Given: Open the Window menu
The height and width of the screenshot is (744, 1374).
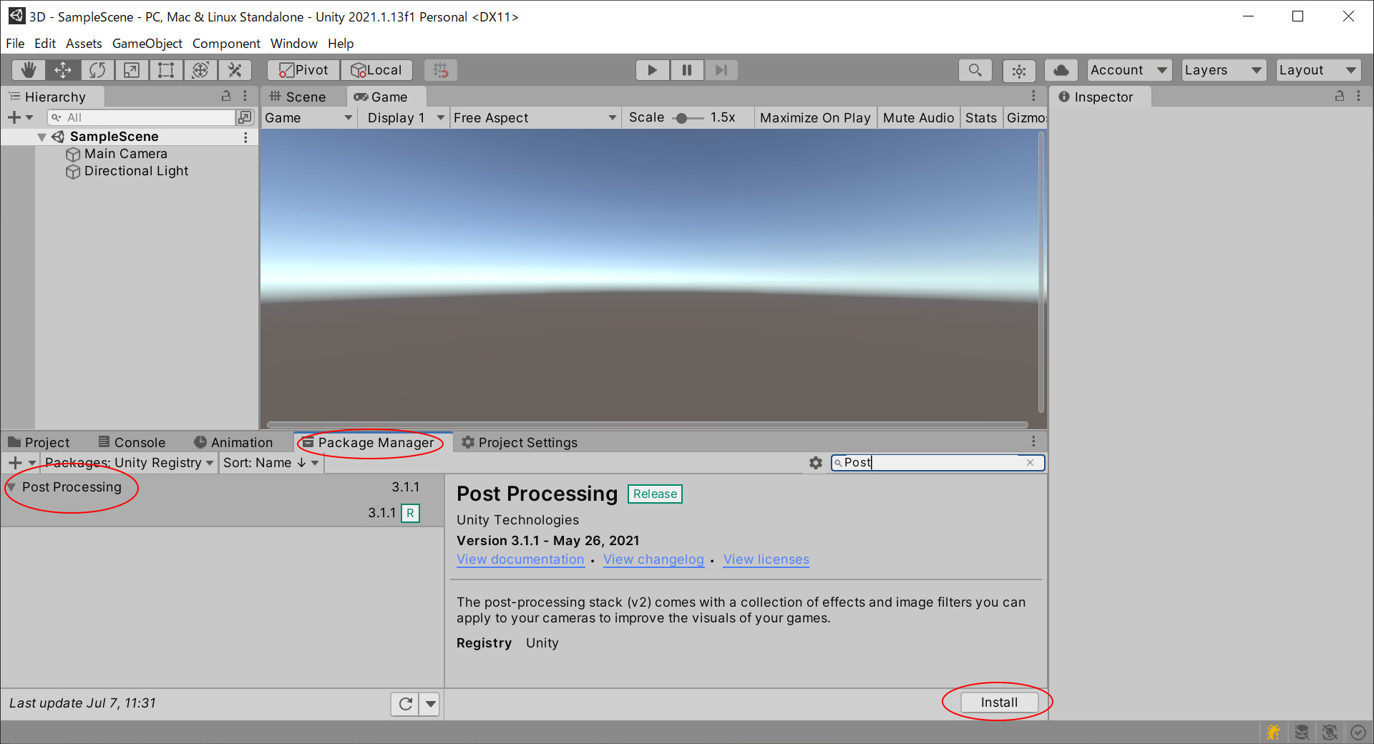Looking at the screenshot, I should tap(293, 44).
